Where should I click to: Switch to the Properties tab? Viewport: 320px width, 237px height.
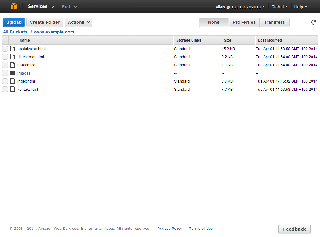pyautogui.click(x=244, y=22)
